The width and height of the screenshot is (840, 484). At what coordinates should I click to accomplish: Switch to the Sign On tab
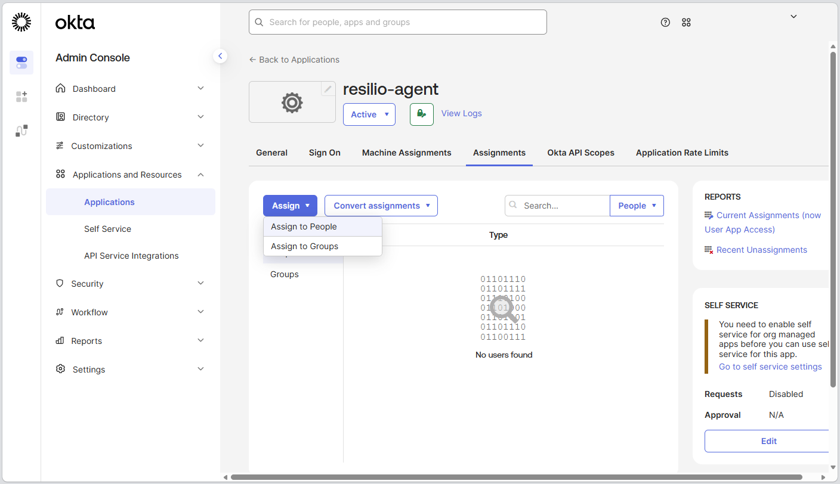coord(325,153)
